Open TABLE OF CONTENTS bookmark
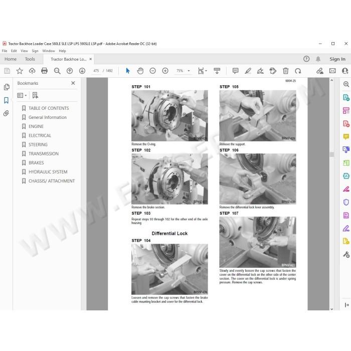This screenshot has width=351, height=351. tap(49, 108)
